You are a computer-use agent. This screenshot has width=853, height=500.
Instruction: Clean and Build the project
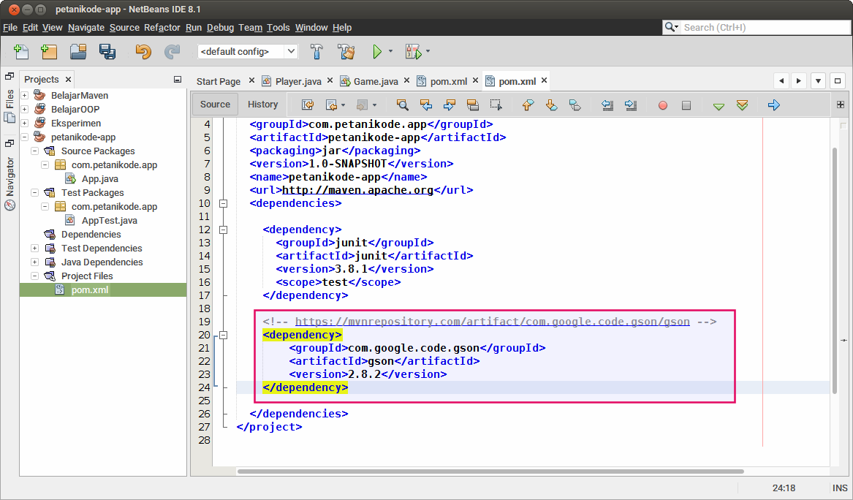345,52
